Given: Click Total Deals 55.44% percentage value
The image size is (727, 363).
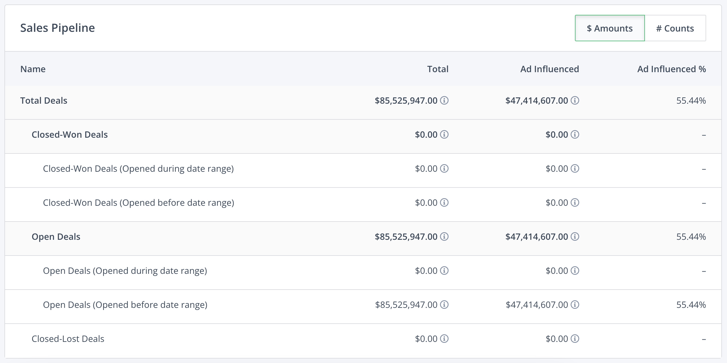Looking at the screenshot, I should [x=691, y=101].
